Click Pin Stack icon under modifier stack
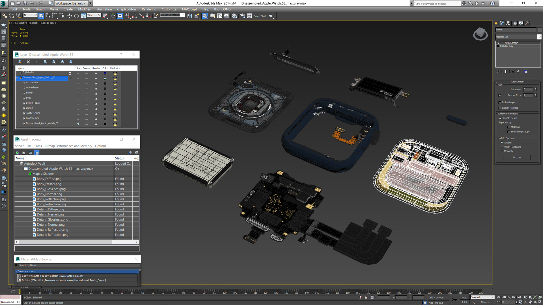Image resolution: width=543 pixels, height=305 pixels. point(498,71)
